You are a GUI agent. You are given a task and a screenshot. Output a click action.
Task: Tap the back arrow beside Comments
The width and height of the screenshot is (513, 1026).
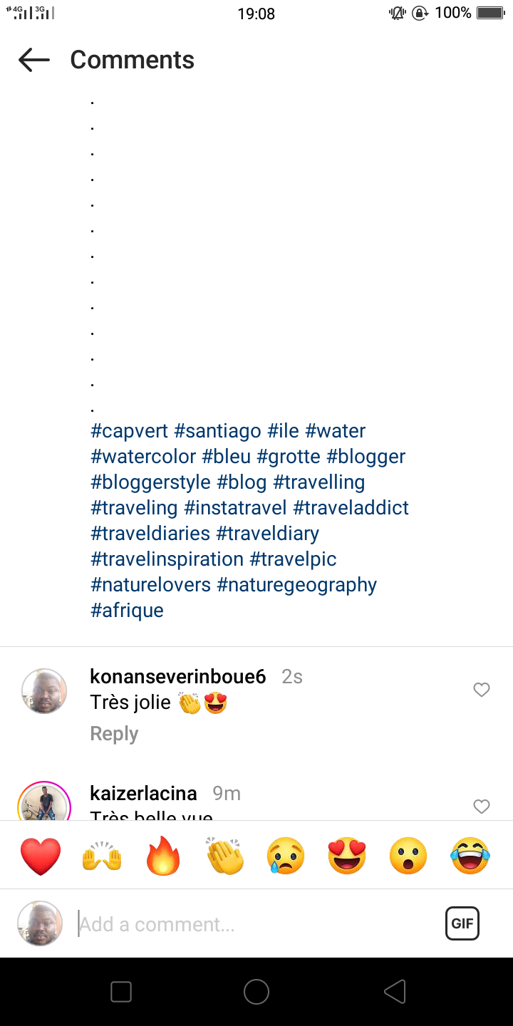click(34, 60)
